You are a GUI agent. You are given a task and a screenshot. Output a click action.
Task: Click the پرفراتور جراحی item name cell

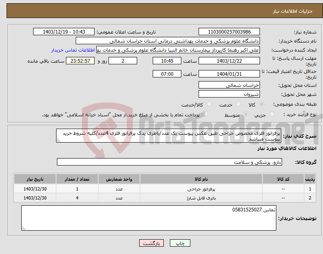point(201,189)
